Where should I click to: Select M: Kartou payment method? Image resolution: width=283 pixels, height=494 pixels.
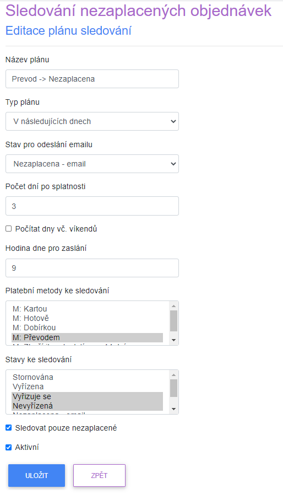coord(88,309)
